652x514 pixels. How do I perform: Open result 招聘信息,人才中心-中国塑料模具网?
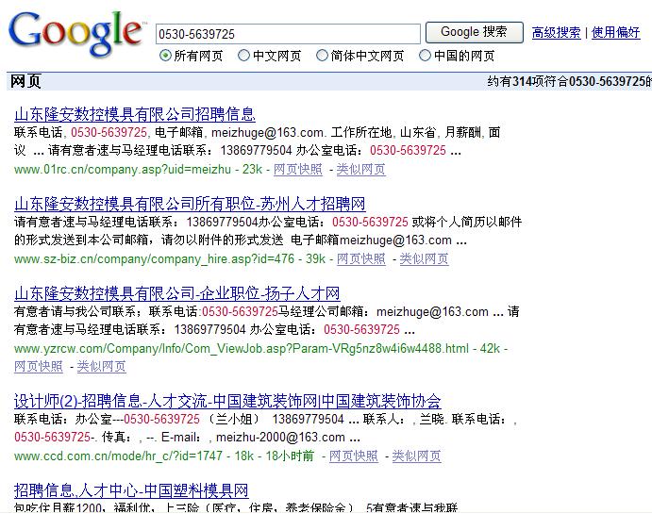(x=131, y=490)
